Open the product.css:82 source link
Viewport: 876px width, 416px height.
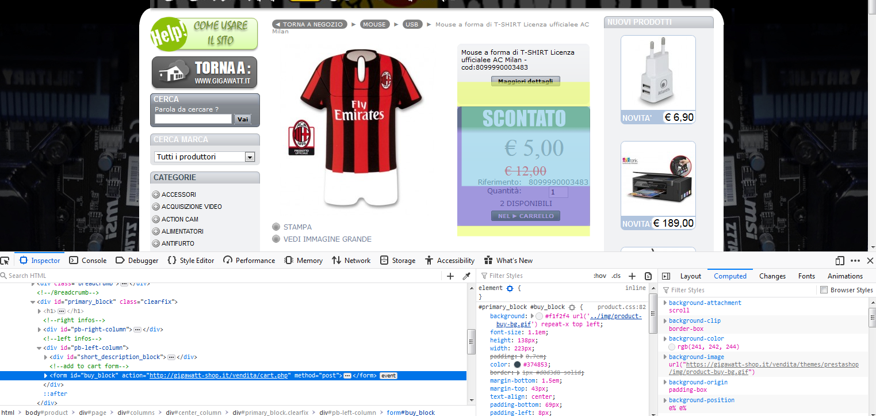click(x=621, y=307)
